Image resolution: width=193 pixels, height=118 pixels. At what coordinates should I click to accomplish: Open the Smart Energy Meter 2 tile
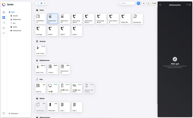coord(77,19)
